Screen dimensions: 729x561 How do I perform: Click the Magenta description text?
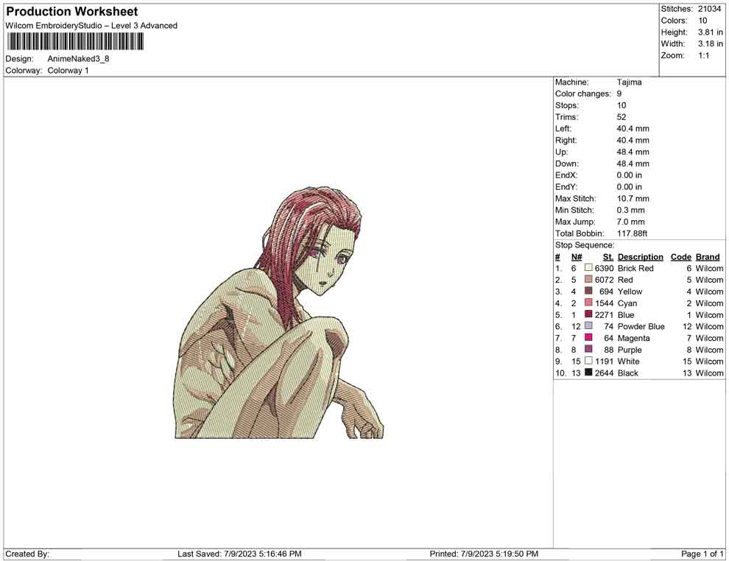click(634, 338)
